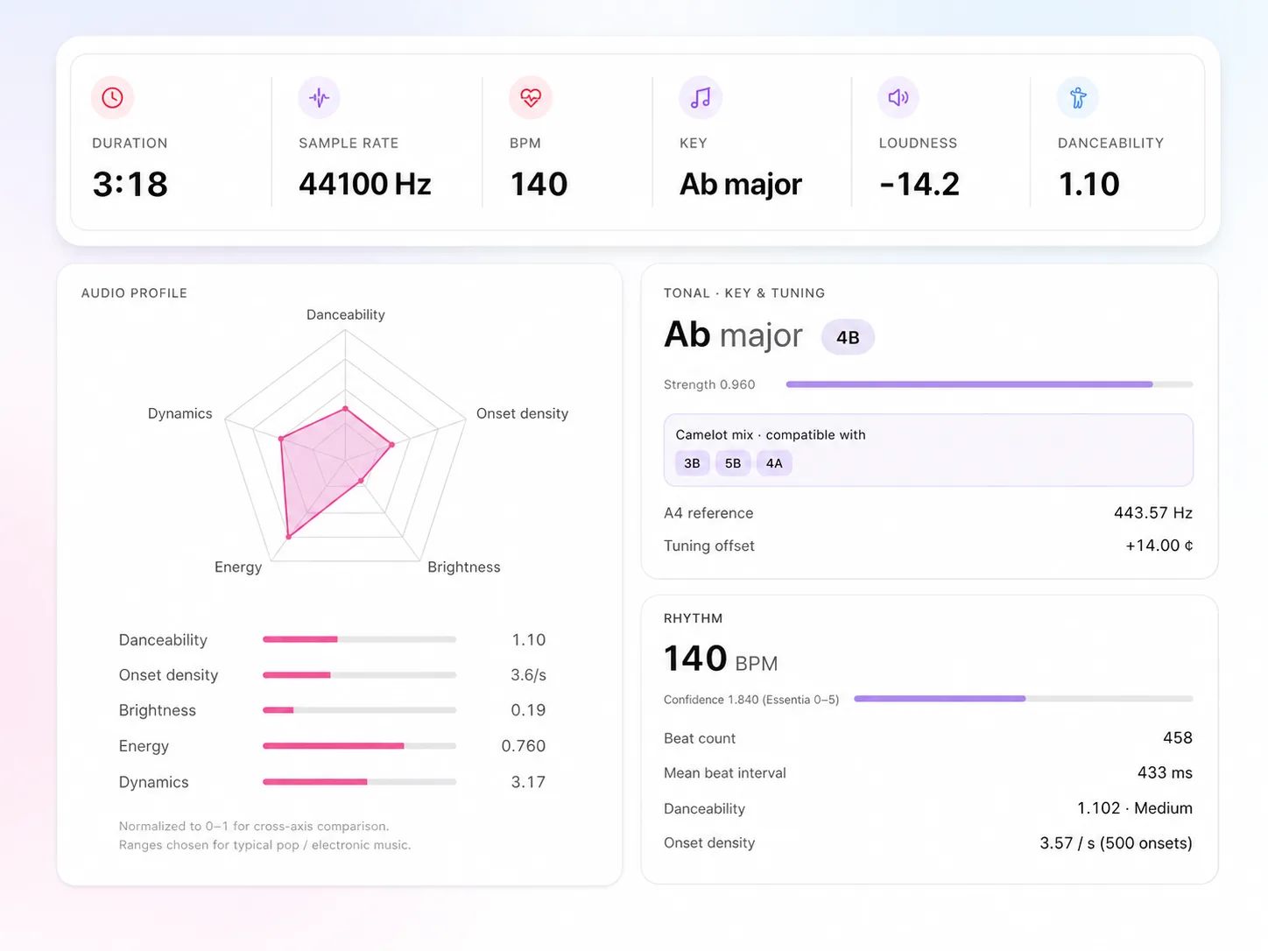This screenshot has height=951, width=1268.
Task: Click the Tuning offset value +14.00
Action: tap(1159, 546)
